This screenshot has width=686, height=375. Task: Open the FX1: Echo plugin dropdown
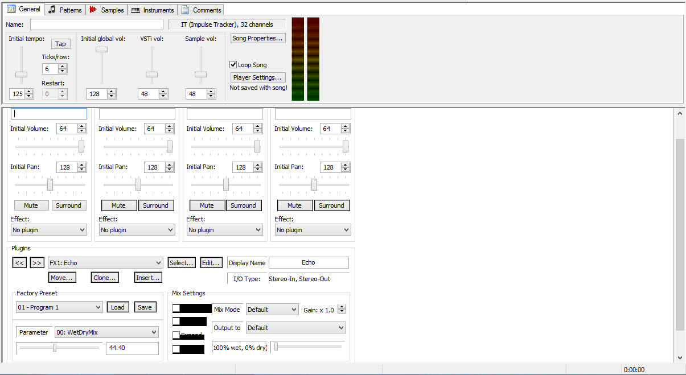tap(106, 263)
